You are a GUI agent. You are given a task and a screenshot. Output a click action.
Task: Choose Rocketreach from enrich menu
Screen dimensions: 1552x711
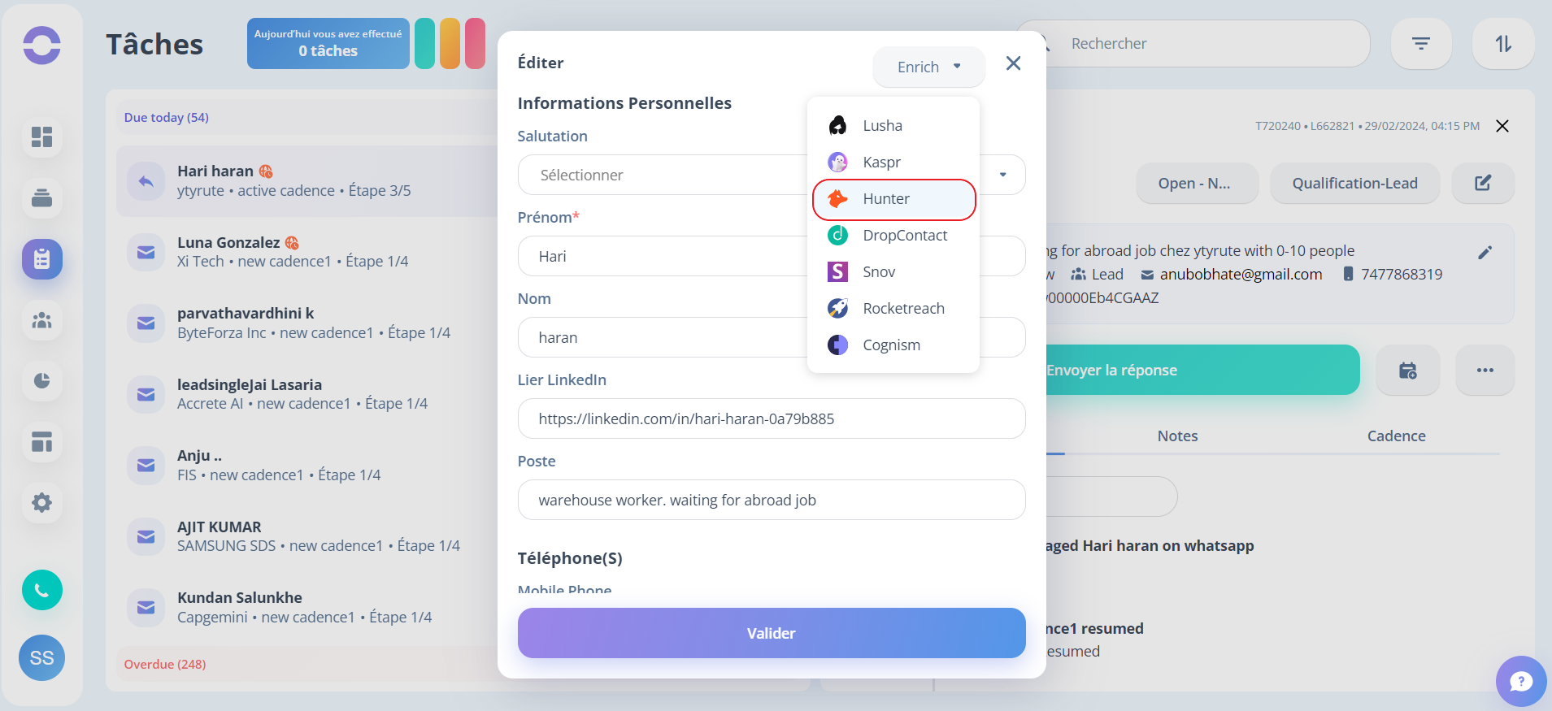pos(893,309)
